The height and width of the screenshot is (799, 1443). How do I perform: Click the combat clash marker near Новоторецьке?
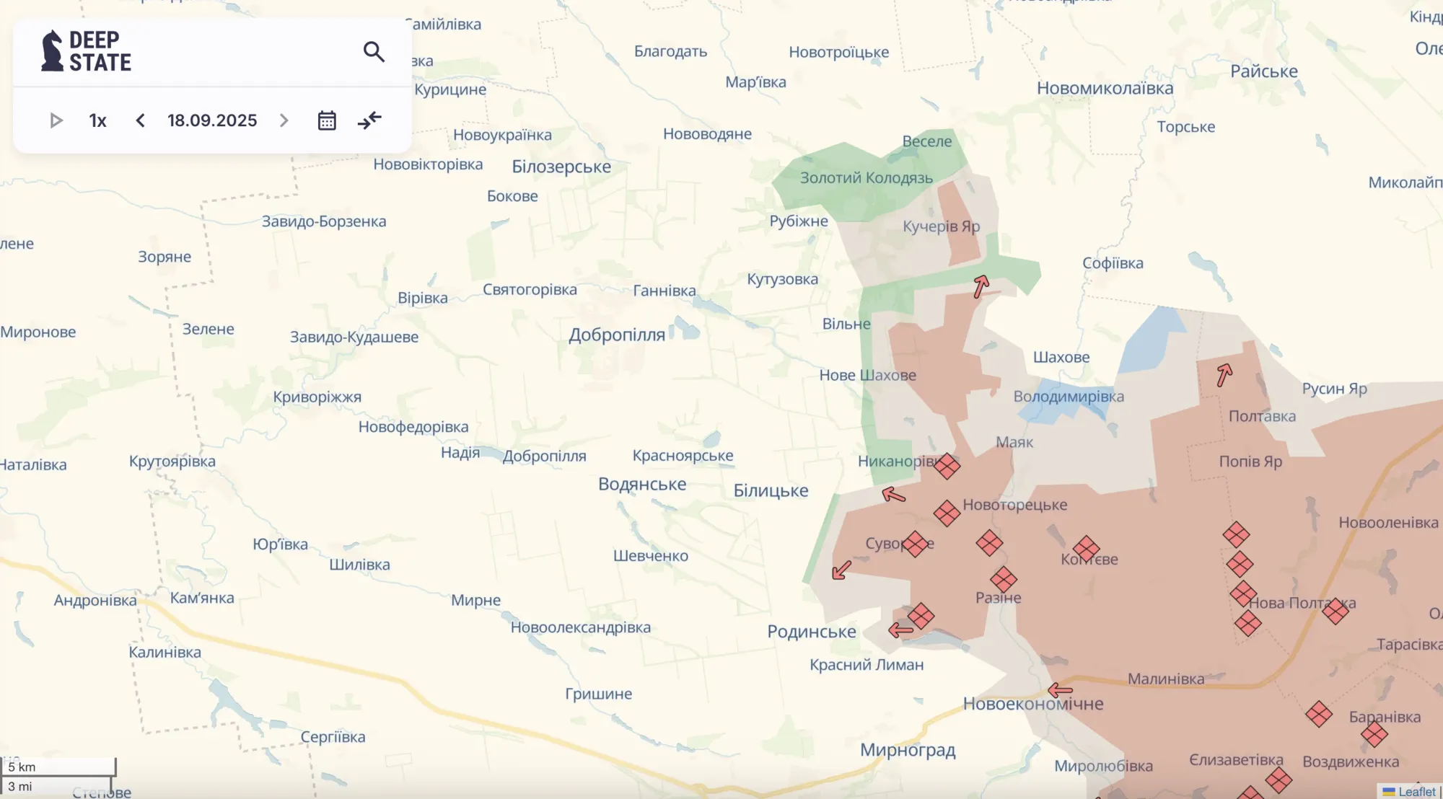point(947,513)
